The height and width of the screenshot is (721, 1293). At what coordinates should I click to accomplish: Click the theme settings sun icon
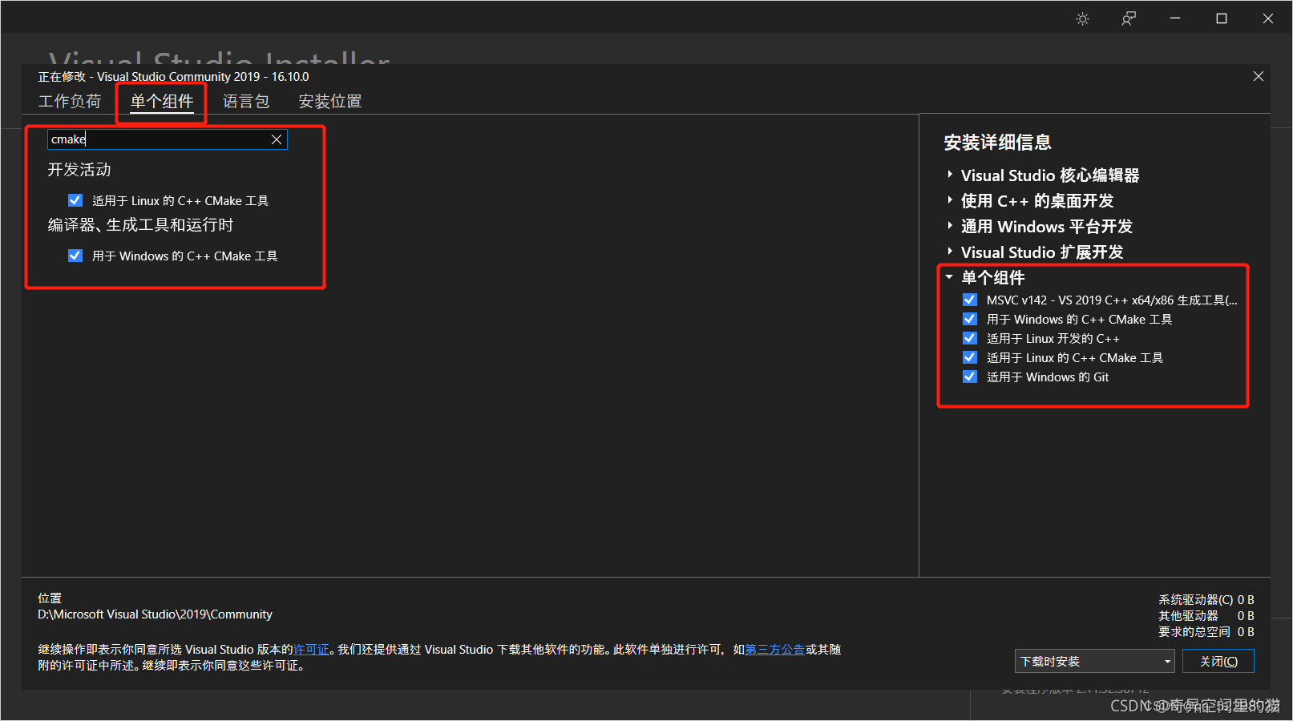pos(1082,18)
